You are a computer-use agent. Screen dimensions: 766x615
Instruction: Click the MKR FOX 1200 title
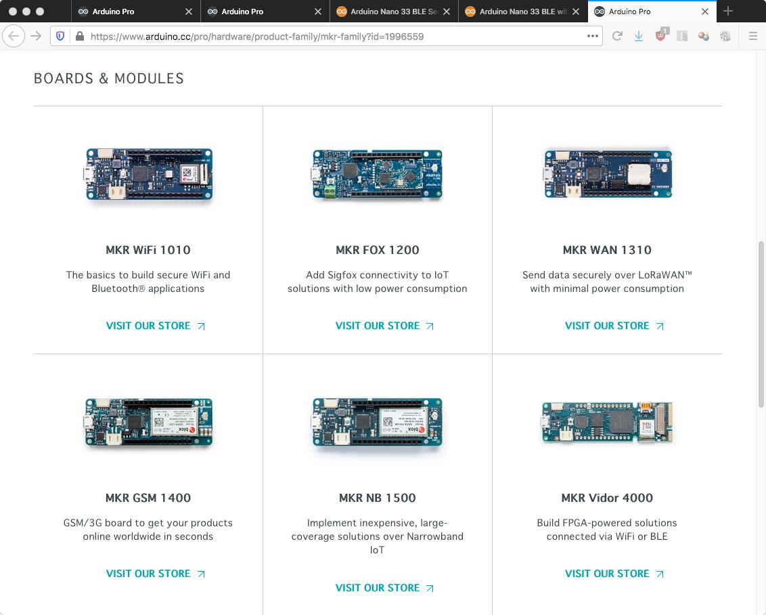coord(378,250)
